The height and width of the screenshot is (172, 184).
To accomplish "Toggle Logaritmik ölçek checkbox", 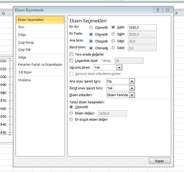I will pos(71,61).
